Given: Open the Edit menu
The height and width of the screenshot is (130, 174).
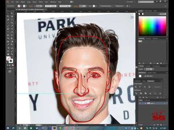Looking at the screenshot, I should (17, 2).
